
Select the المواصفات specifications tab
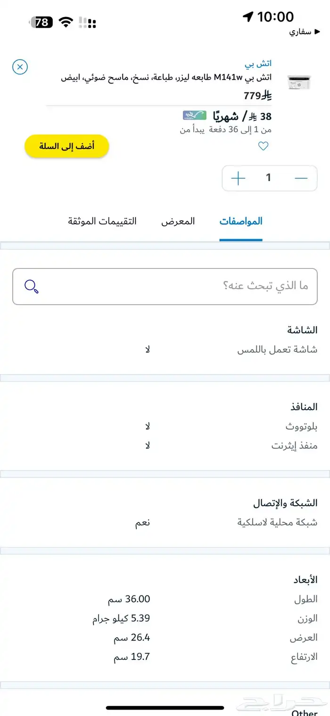[241, 221]
